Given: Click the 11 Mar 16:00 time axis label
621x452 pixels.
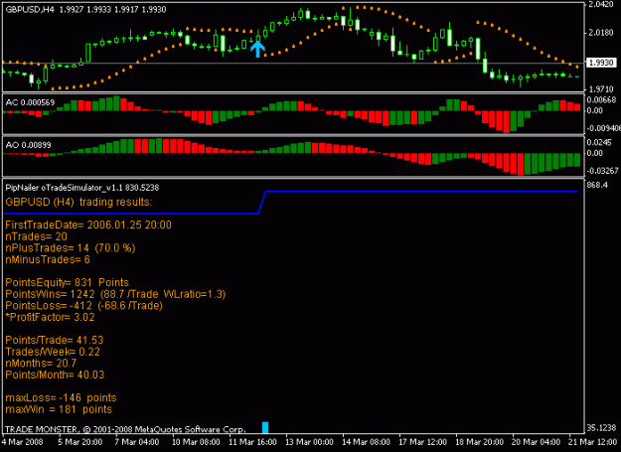Looking at the screenshot, I should 252,442.
